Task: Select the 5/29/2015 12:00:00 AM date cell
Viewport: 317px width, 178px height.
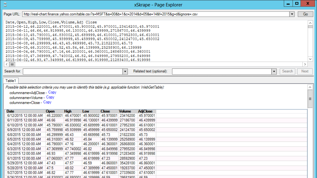Action: pyautogui.click(x=25, y=163)
